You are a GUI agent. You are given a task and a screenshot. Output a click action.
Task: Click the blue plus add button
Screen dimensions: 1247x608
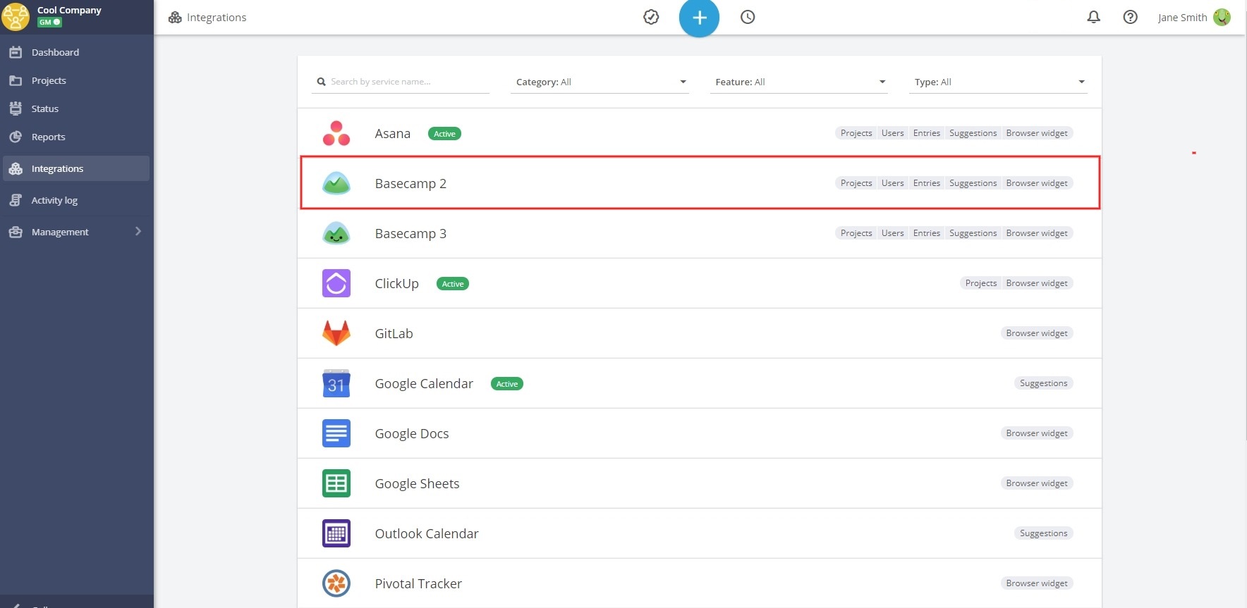699,17
